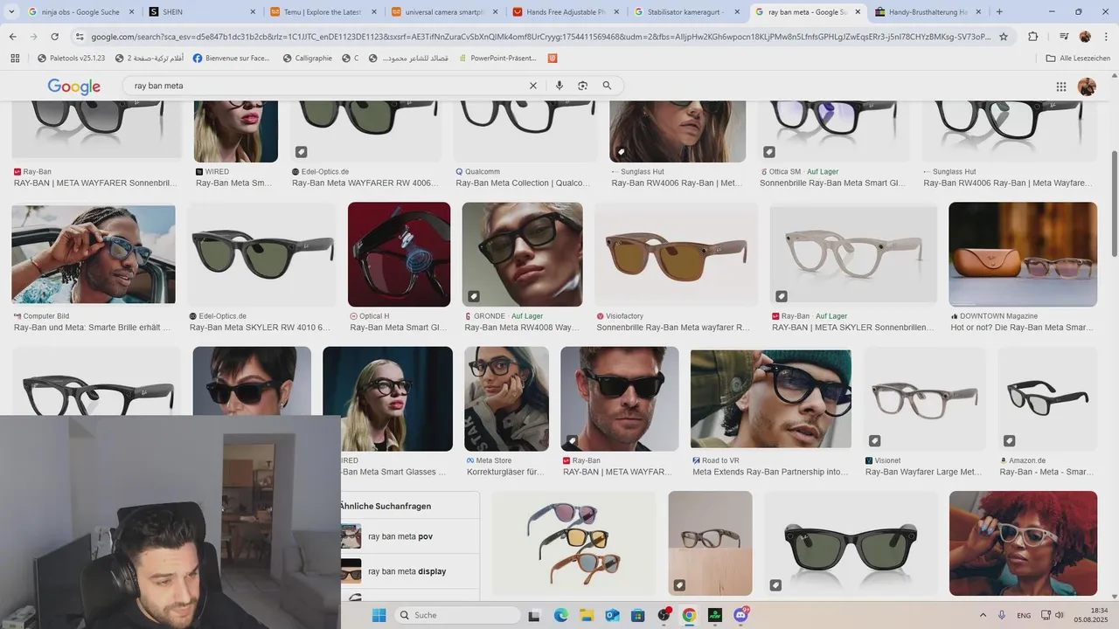Switch to the Hands Free Adjustable tab
This screenshot has width=1119, height=629.
point(566,11)
